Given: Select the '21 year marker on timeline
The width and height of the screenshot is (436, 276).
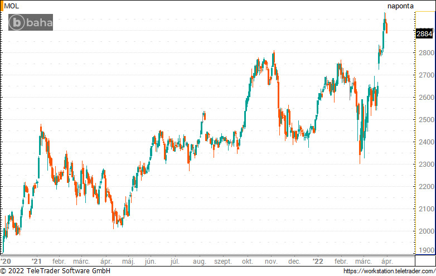Looking at the screenshot, I should (x=37, y=261).
